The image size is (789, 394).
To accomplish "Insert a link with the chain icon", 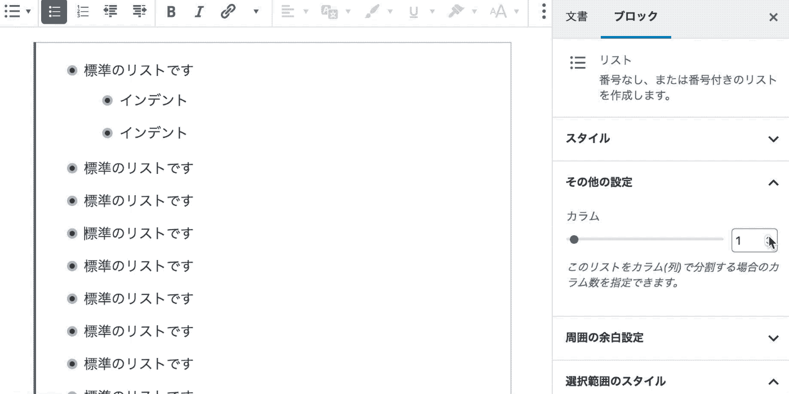I will 228,12.
